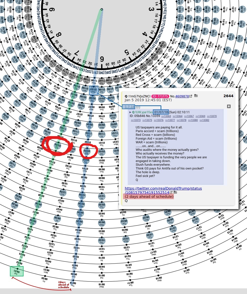Click the post counter 2644

click(228, 96)
